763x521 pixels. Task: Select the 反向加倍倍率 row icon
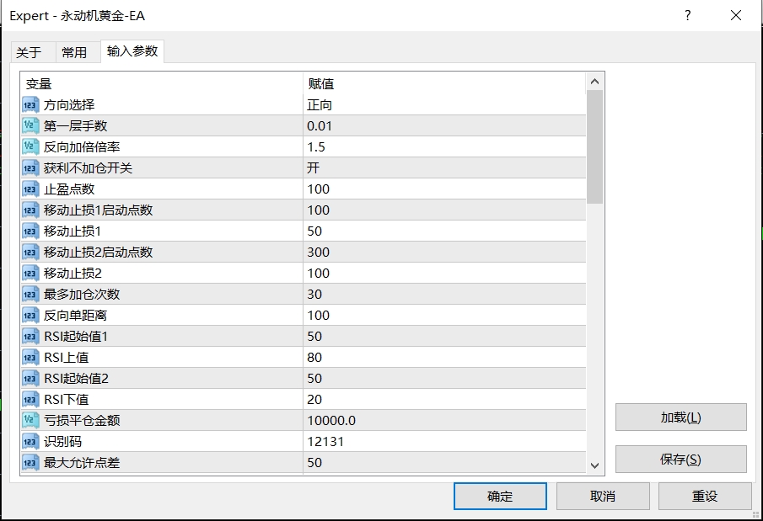pyautogui.click(x=30, y=147)
